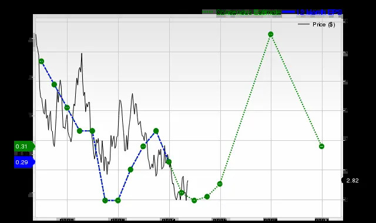Click the final consensus estimate marker ending the dotted line
Viewport: 376px width, 223px height.
click(x=321, y=146)
